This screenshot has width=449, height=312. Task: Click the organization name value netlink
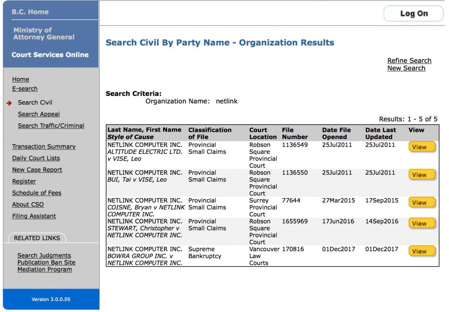(227, 101)
